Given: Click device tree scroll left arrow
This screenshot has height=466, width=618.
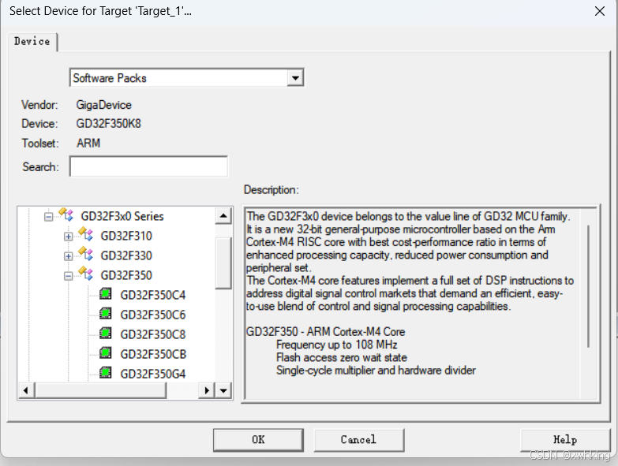Looking at the screenshot, I should pyautogui.click(x=26, y=390).
